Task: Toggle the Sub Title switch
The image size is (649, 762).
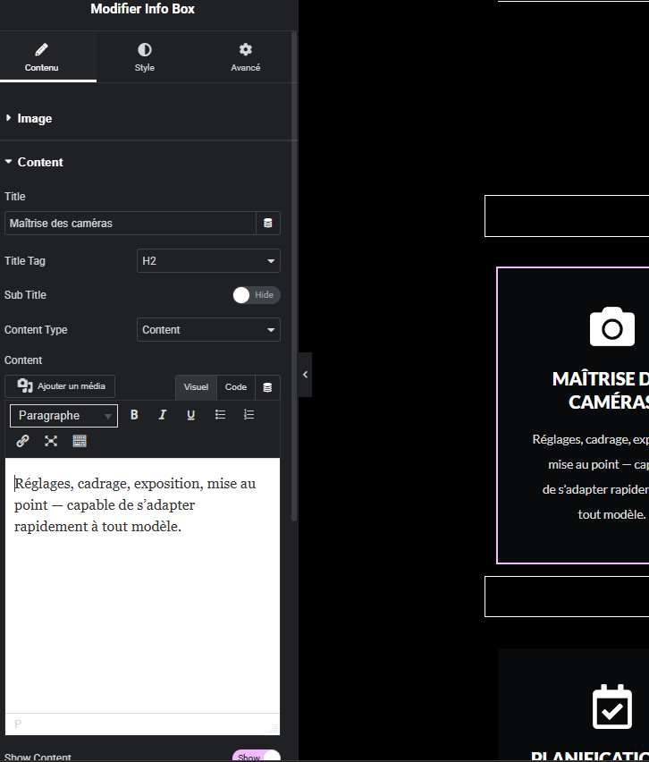Action: tap(256, 295)
